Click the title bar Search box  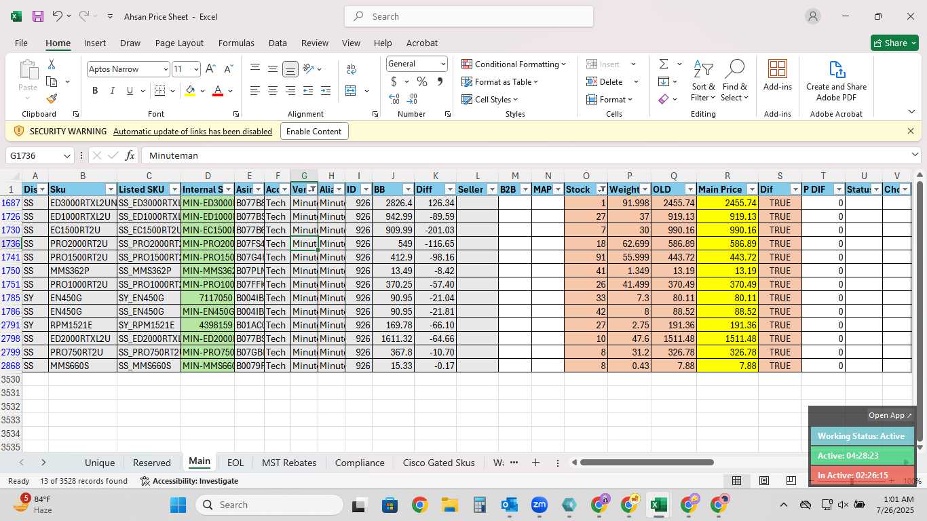(x=469, y=16)
